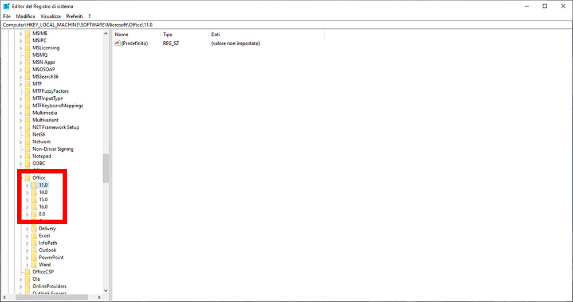The width and height of the screenshot is (573, 302).
Task: Expand the 15.0 key under Office
Action: [27, 200]
